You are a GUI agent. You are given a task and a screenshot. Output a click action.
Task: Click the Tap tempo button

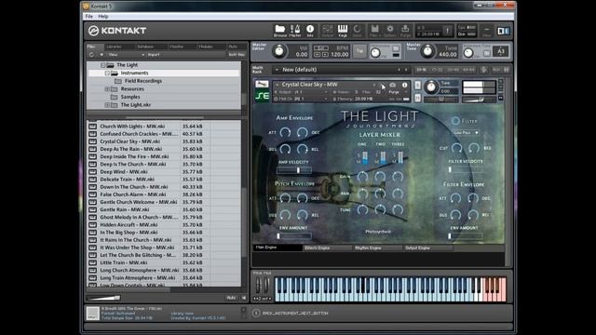click(x=359, y=51)
